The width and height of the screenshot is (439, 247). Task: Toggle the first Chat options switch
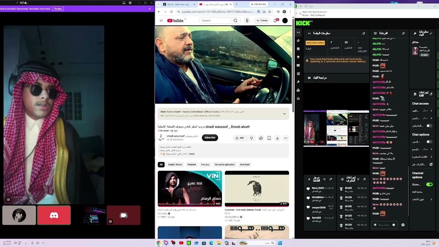[x=429, y=142]
